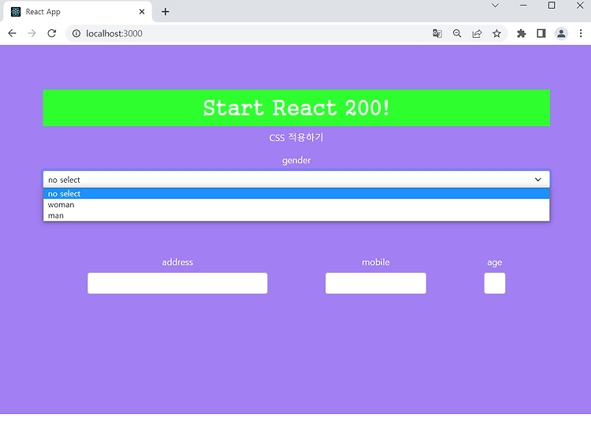Open the Google Translate page icon
Viewport: 591px width, 421px height.
click(437, 34)
